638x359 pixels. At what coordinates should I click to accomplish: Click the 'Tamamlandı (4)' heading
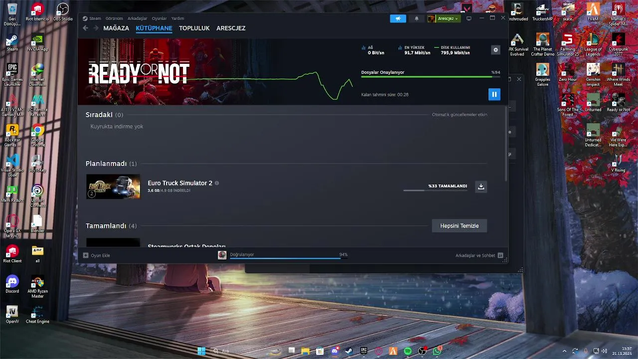(x=111, y=226)
